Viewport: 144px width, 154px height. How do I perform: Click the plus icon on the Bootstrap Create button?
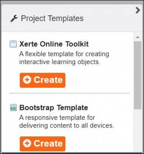27,144
